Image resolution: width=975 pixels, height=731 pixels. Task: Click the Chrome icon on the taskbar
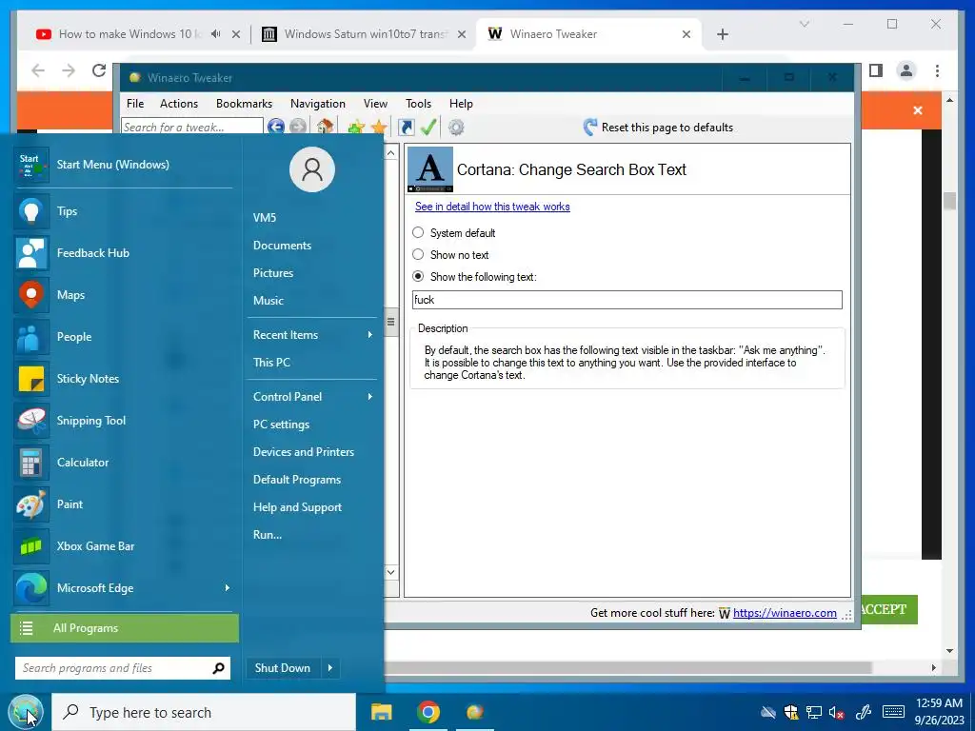pyautogui.click(x=428, y=712)
